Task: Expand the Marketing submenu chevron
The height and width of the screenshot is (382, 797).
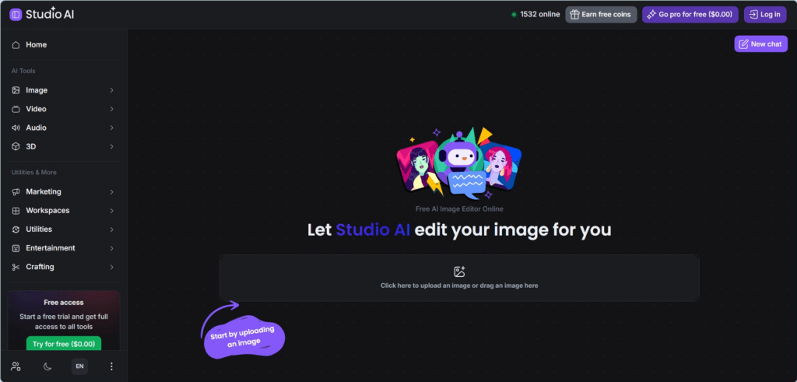Action: coord(112,191)
